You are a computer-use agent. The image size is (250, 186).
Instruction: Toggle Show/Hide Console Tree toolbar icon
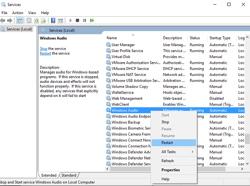coord(20,20)
